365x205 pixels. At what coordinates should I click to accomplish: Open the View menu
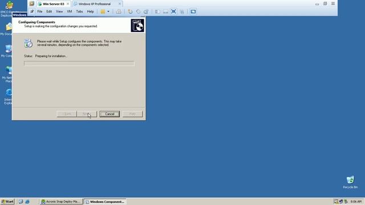(59, 11)
